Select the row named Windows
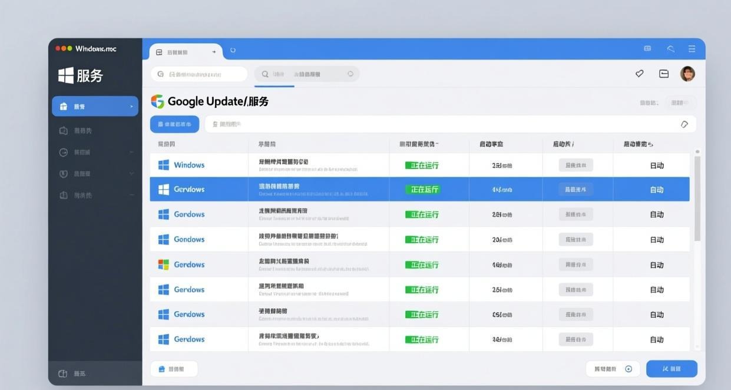The image size is (731, 390). (419, 165)
